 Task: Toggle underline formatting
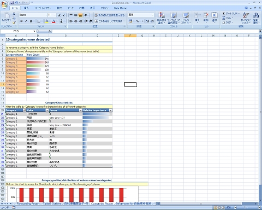31,21
